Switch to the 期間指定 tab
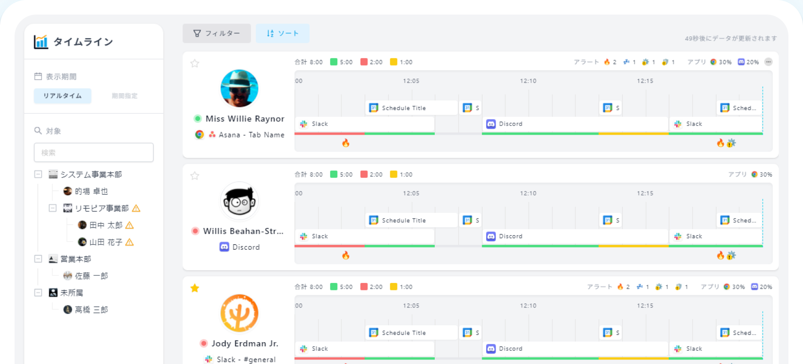Screen dimensions: 803x364 click(124, 96)
